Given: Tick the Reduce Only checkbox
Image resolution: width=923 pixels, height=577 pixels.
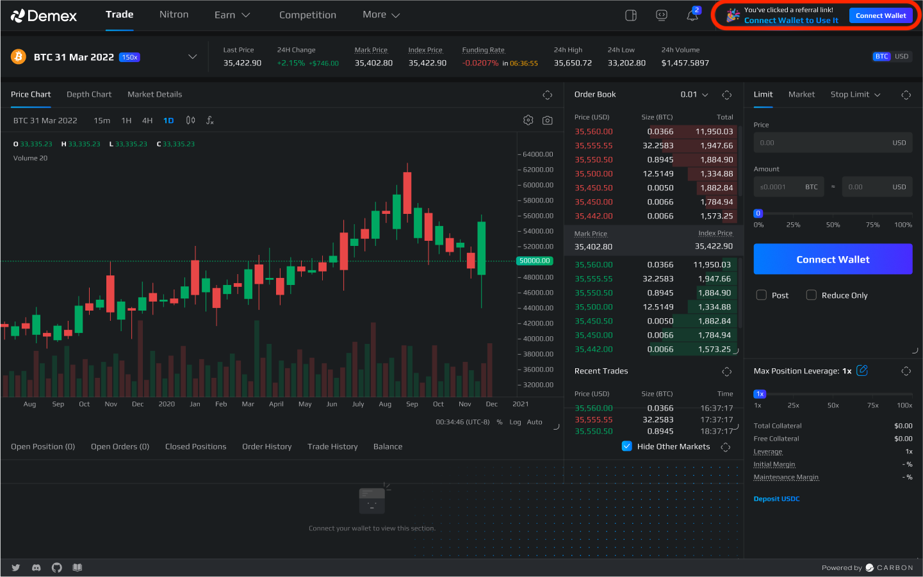Looking at the screenshot, I should (x=812, y=295).
